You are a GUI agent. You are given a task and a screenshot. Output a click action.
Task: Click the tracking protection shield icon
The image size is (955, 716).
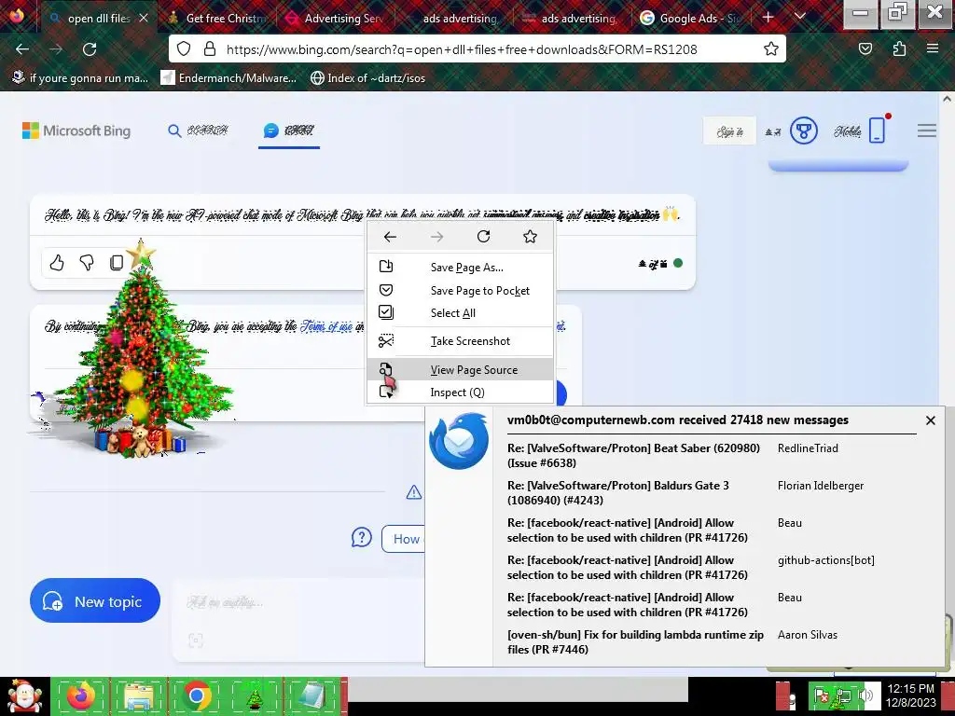click(x=184, y=49)
